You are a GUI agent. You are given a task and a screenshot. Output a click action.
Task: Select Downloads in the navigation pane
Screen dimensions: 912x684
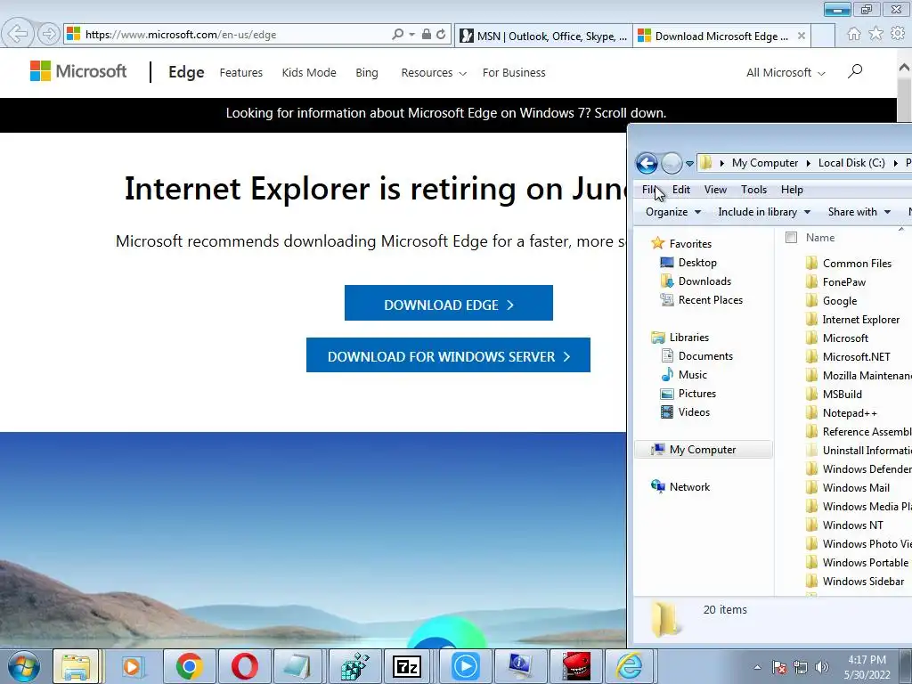(705, 281)
